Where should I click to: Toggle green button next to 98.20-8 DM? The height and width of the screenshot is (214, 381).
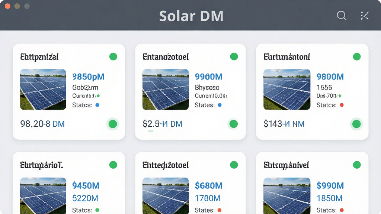tap(113, 124)
